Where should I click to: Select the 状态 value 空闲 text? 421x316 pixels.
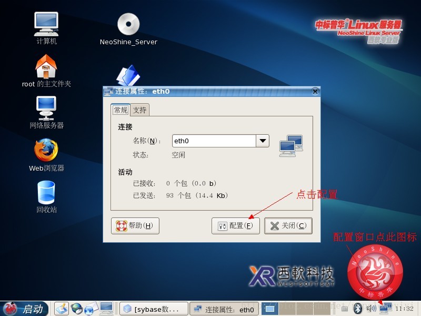[178, 155]
